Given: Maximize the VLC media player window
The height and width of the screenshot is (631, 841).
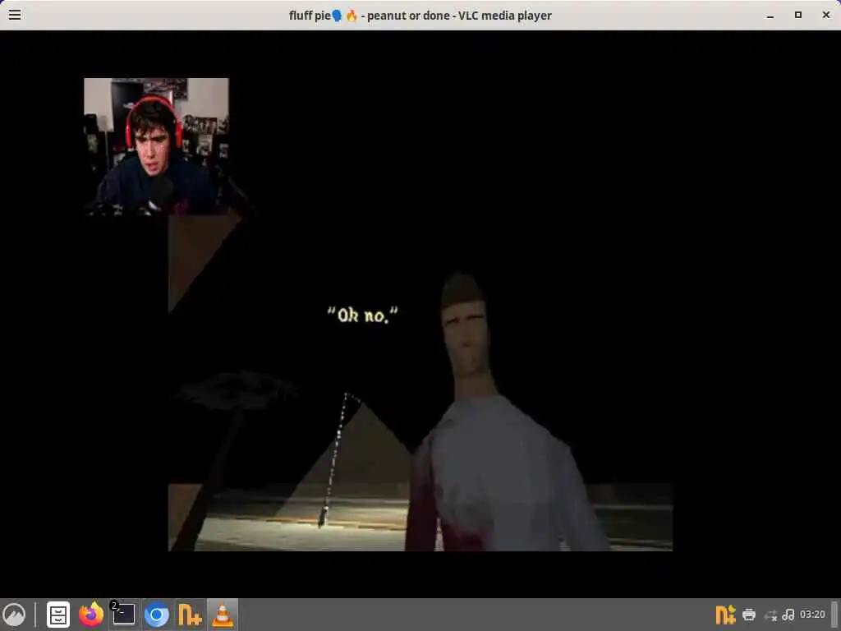Looking at the screenshot, I should pyautogui.click(x=798, y=15).
